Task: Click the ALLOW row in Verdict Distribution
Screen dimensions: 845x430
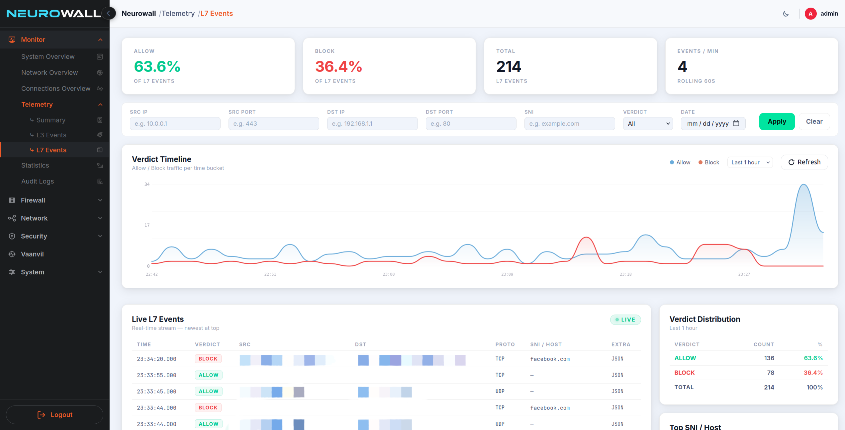Action: pyautogui.click(x=748, y=358)
